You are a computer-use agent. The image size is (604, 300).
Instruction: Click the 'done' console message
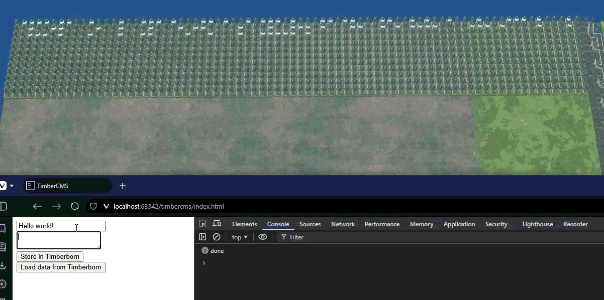click(217, 250)
